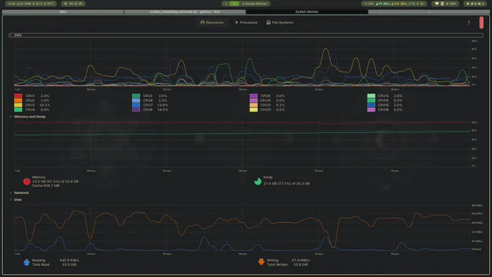This screenshot has width=492, height=277.
Task: Change the CPU3 yellow color swatch
Action: pyautogui.click(x=18, y=105)
